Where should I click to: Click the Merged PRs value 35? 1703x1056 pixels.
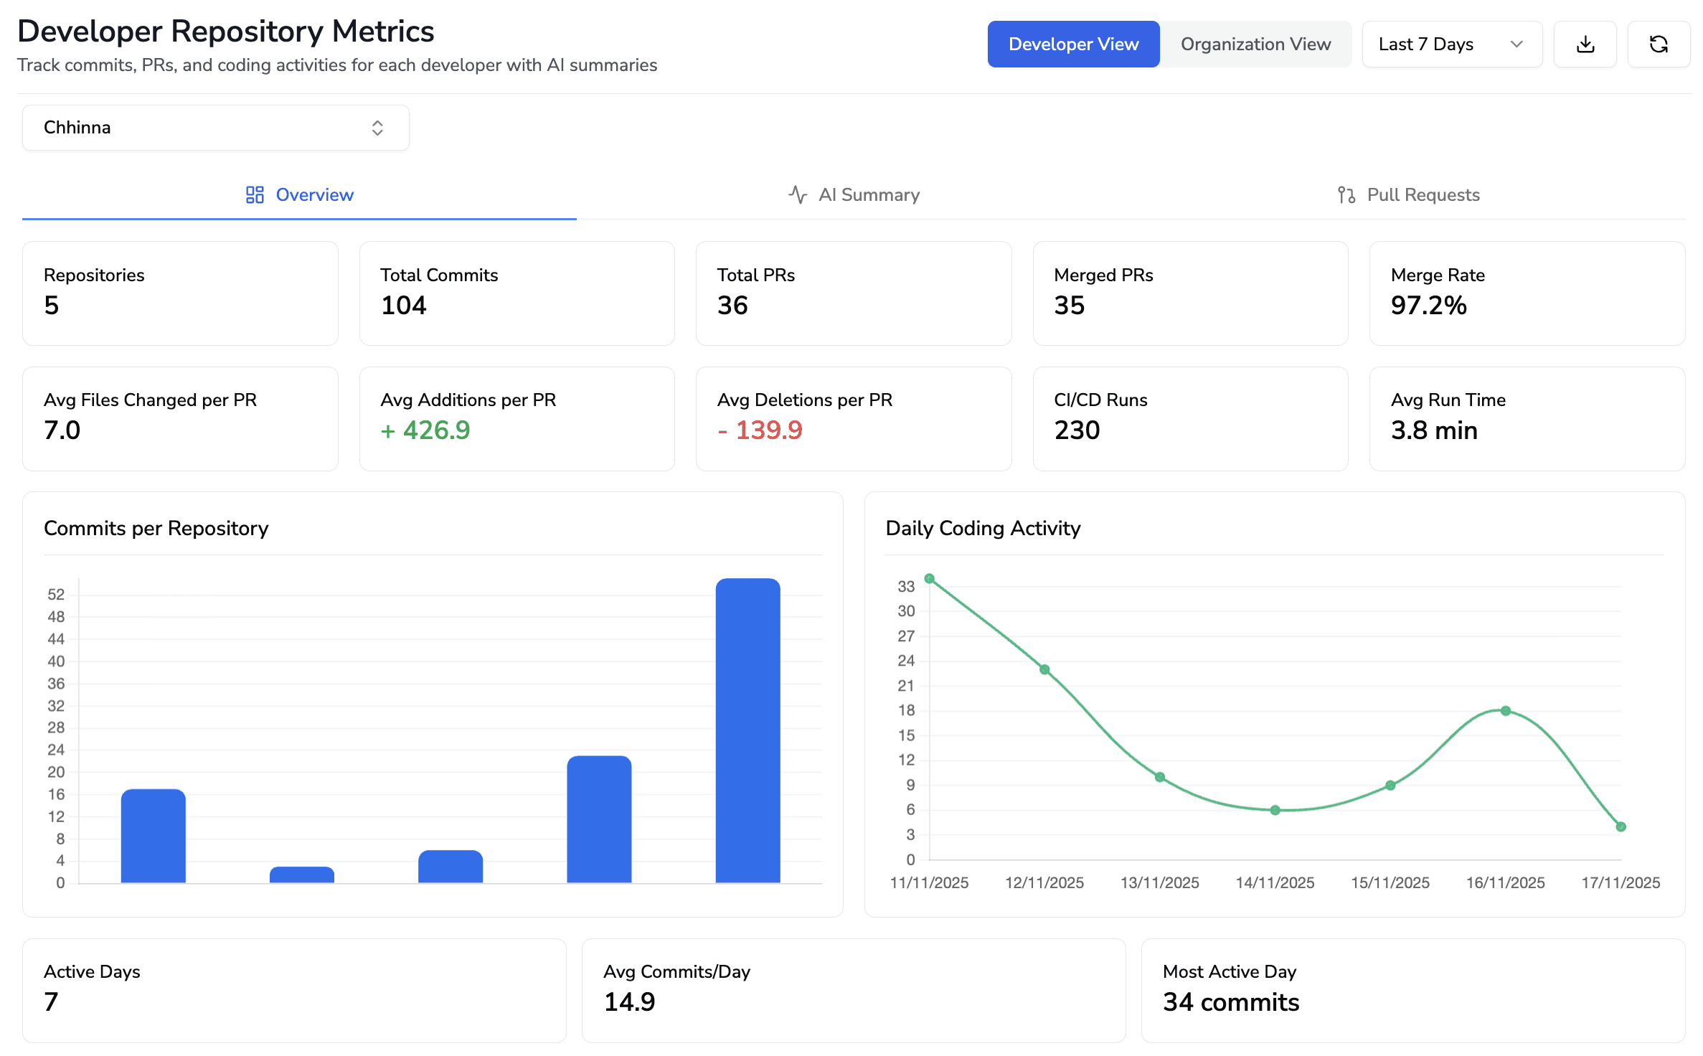point(1070,306)
